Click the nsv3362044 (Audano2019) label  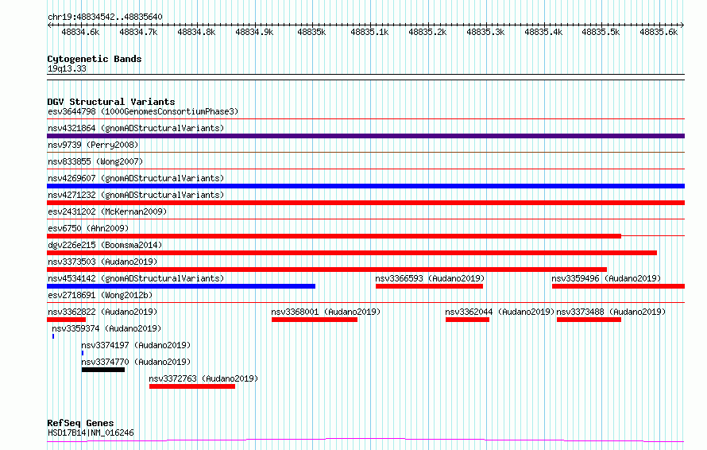tap(500, 312)
